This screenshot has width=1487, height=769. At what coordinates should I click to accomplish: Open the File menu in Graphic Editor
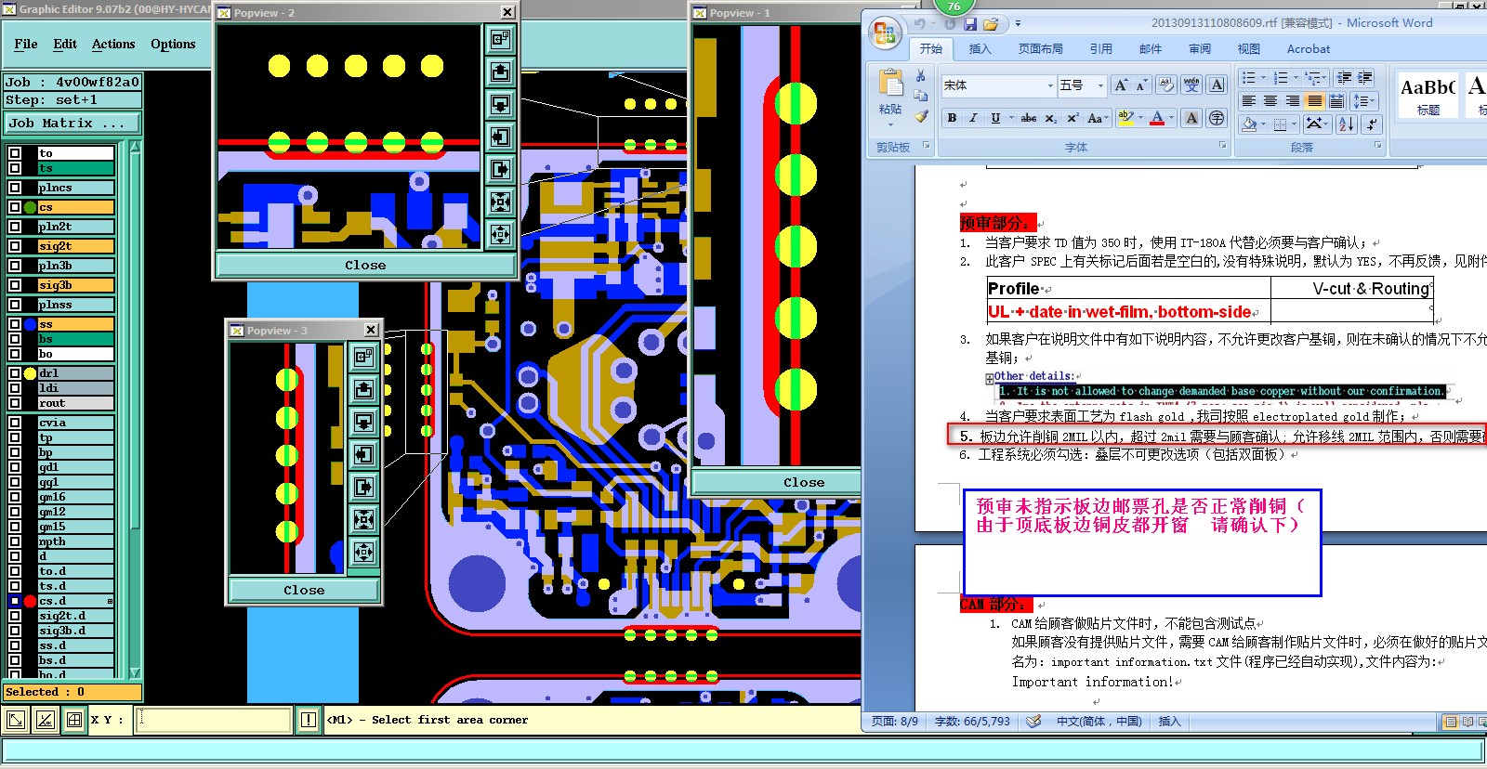coord(26,44)
